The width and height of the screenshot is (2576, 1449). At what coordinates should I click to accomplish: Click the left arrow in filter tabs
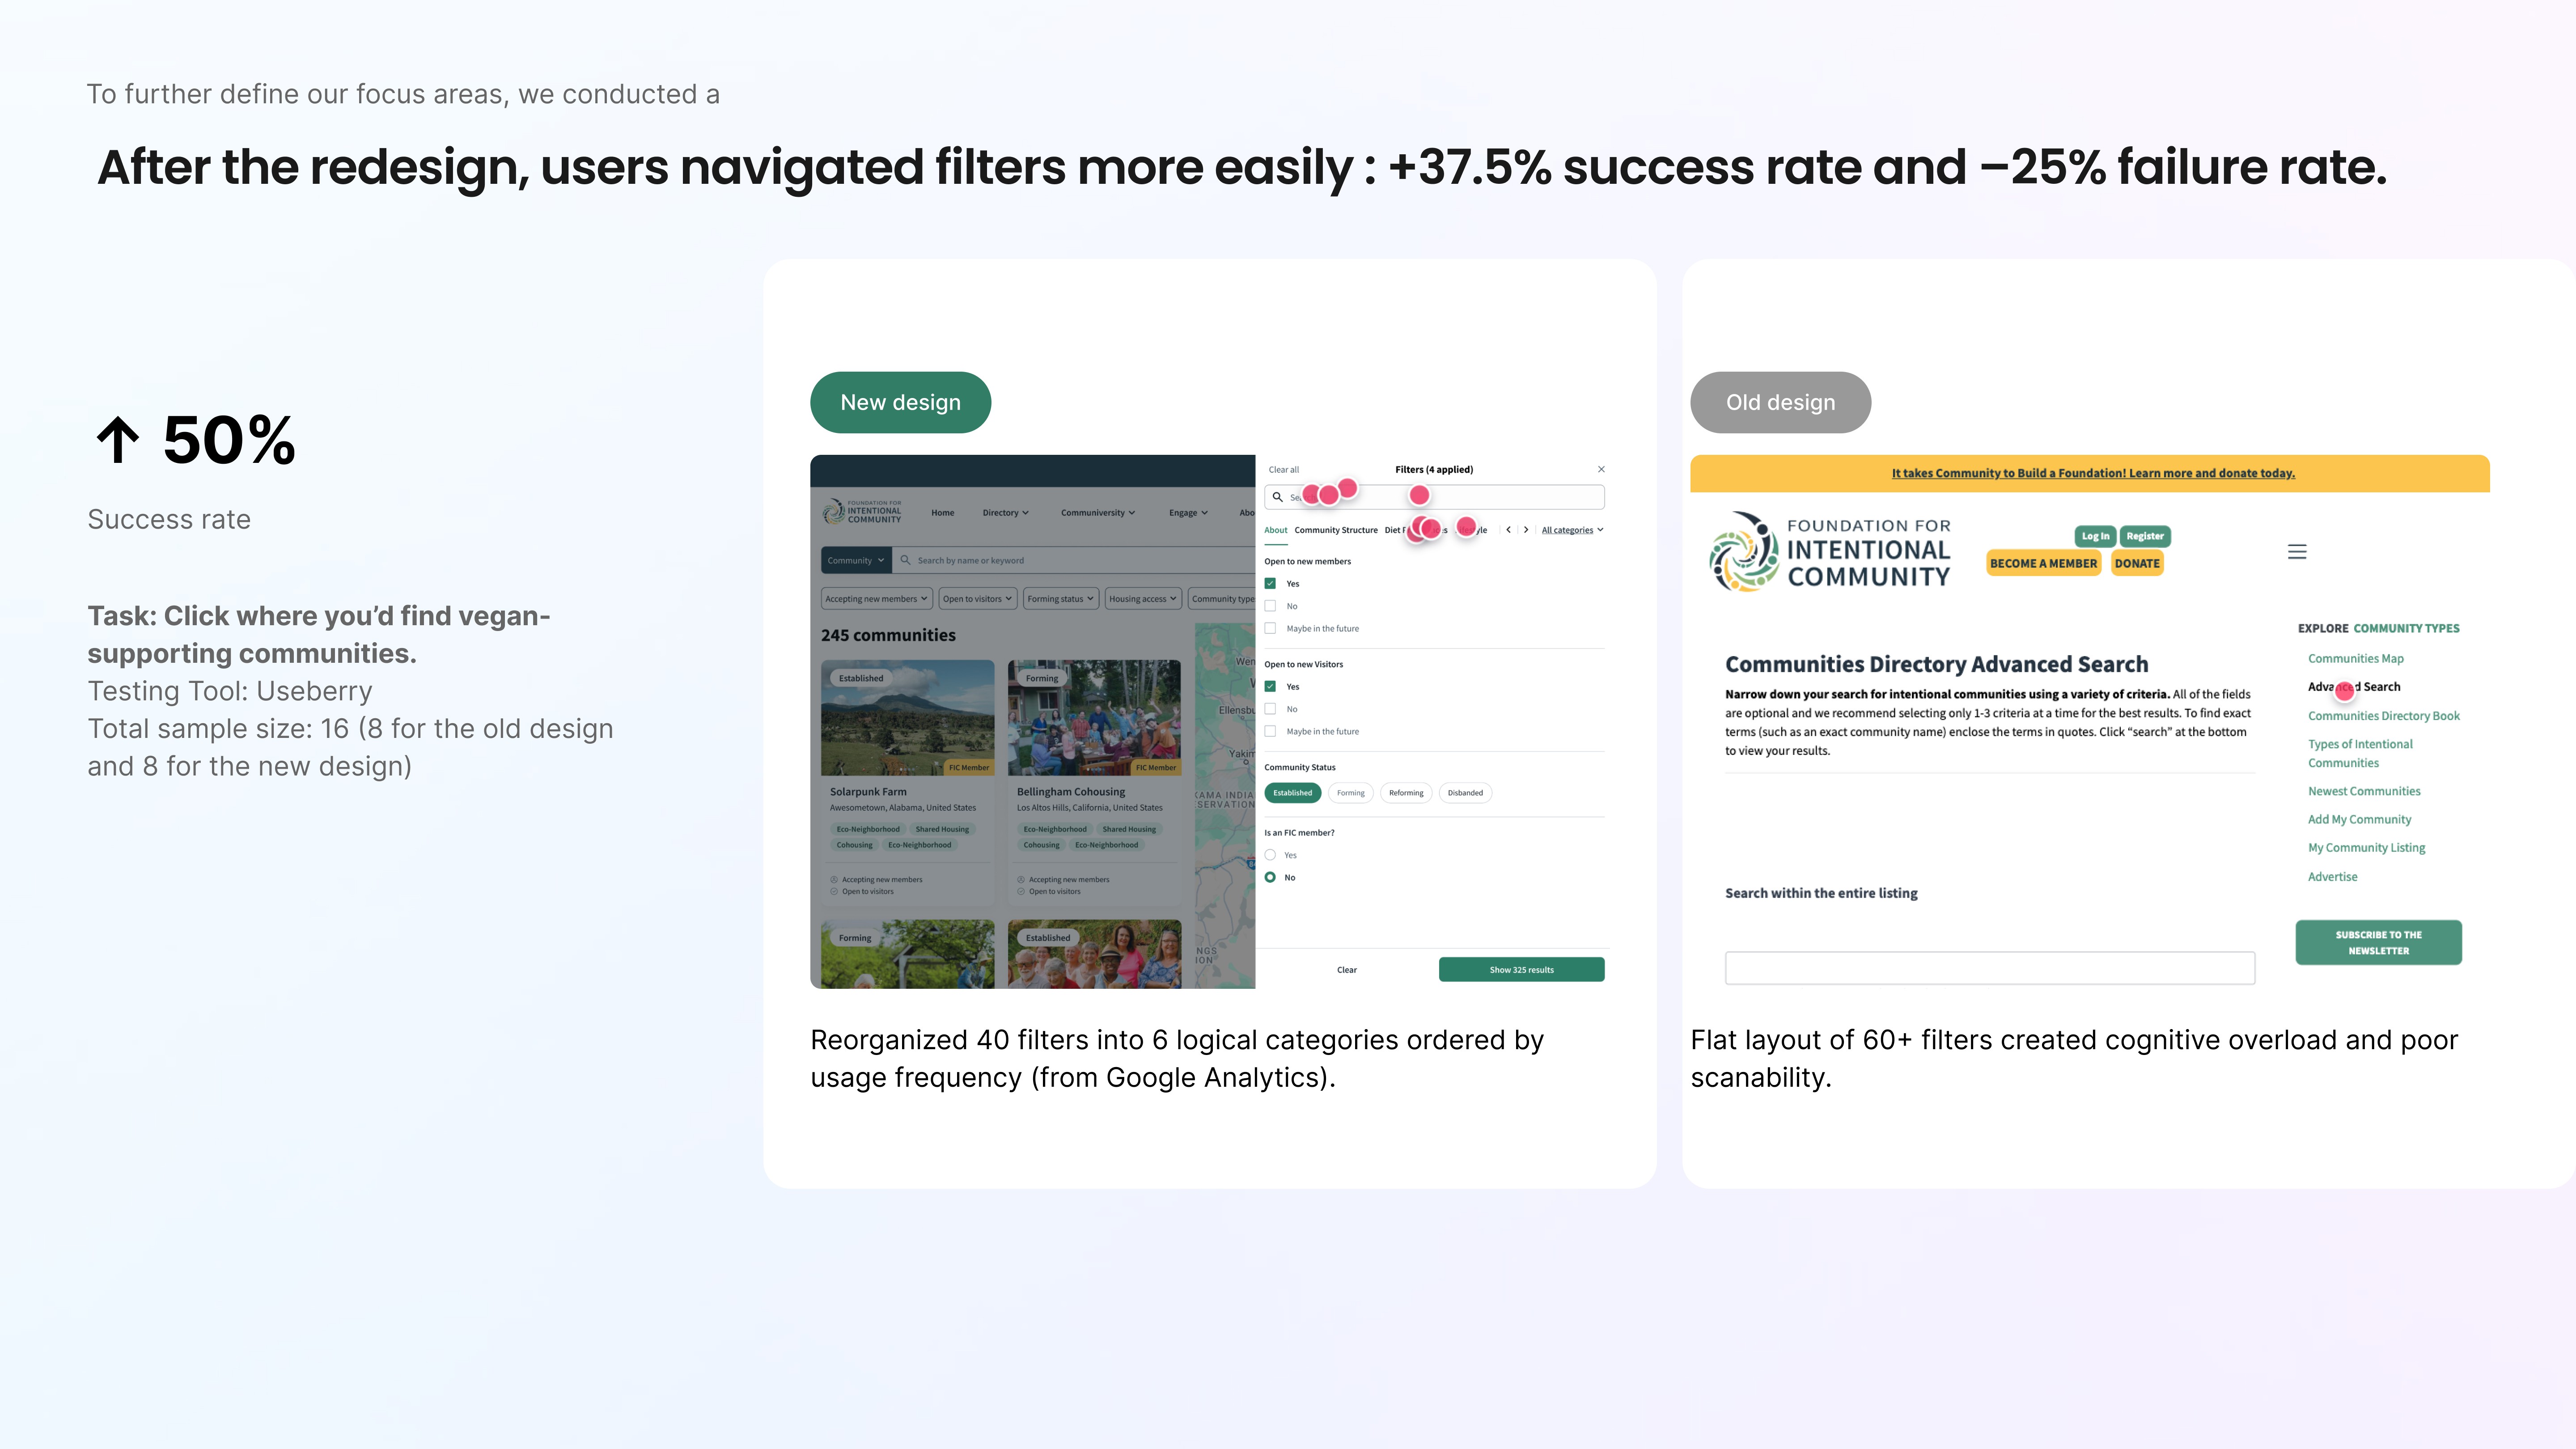click(x=1508, y=530)
